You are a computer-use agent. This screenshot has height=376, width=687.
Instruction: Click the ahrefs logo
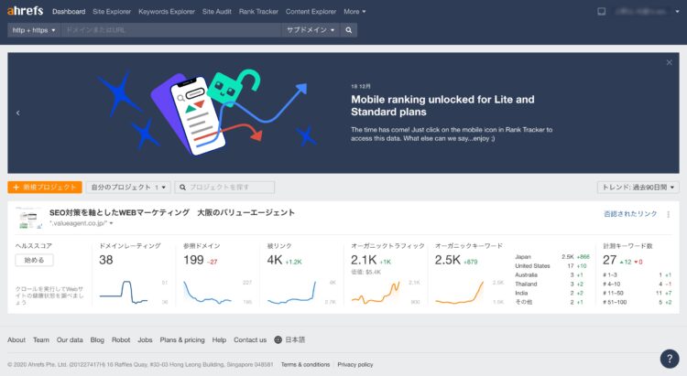25,11
